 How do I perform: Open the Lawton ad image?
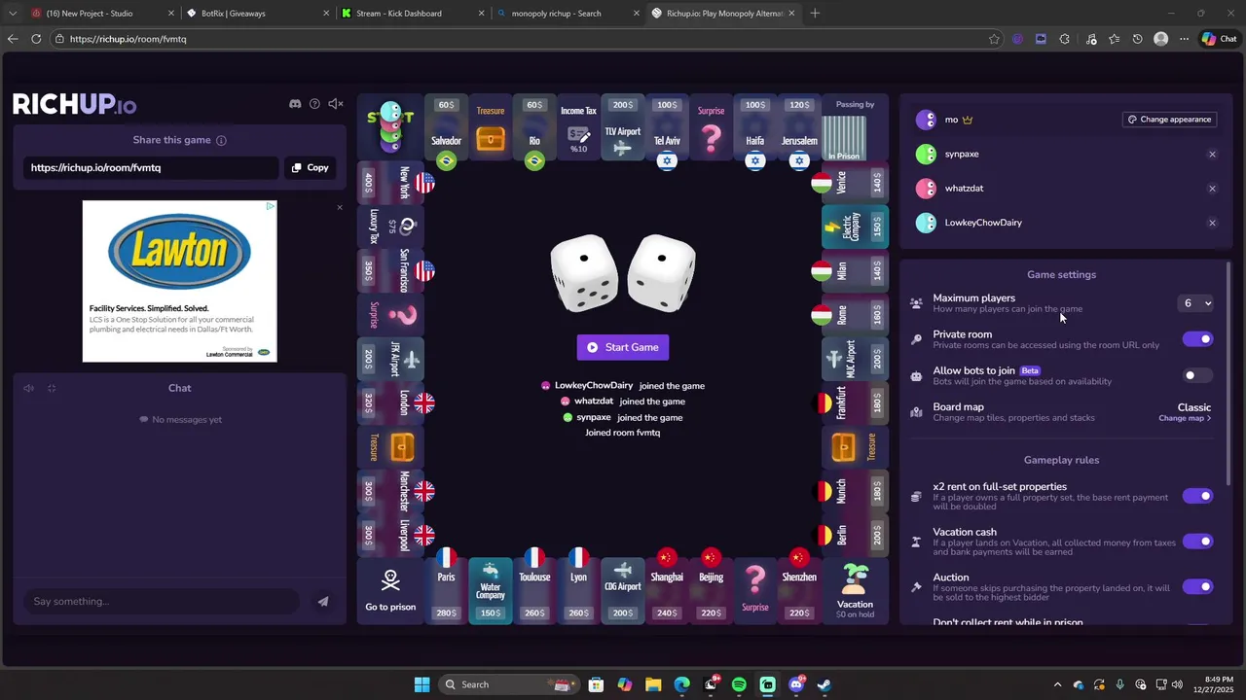pos(180,281)
